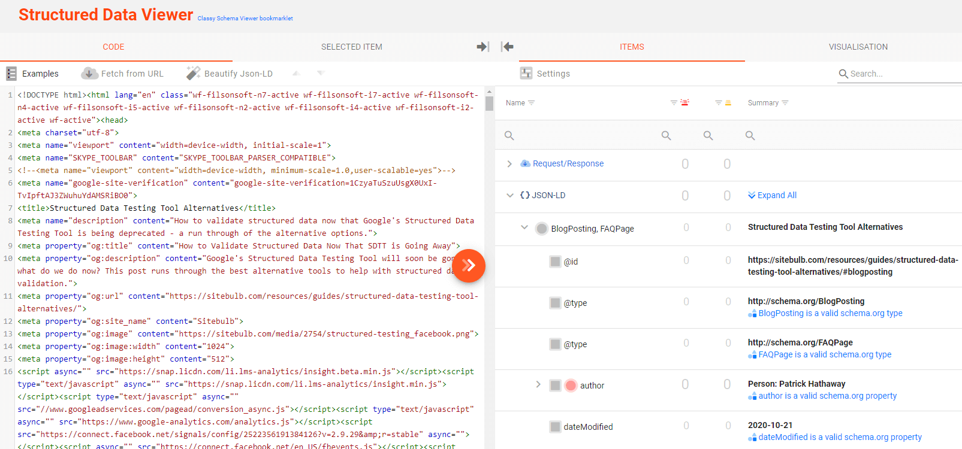Screen dimensions: 962x449
Task: Click the Structured Data Viewer title
Action: pos(105,14)
